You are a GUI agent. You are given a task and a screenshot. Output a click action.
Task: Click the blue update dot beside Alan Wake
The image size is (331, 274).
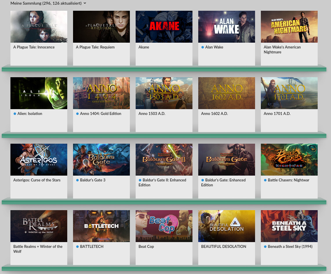coord(203,47)
